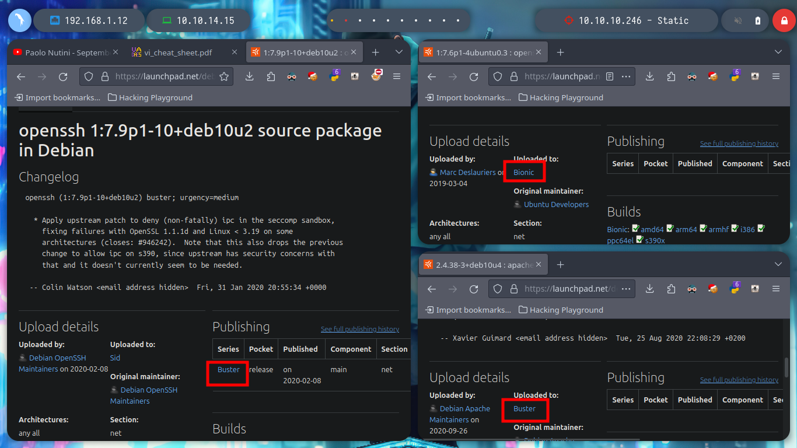This screenshot has width=797, height=448.
Task: Open the s390x build link
Action: (655, 240)
